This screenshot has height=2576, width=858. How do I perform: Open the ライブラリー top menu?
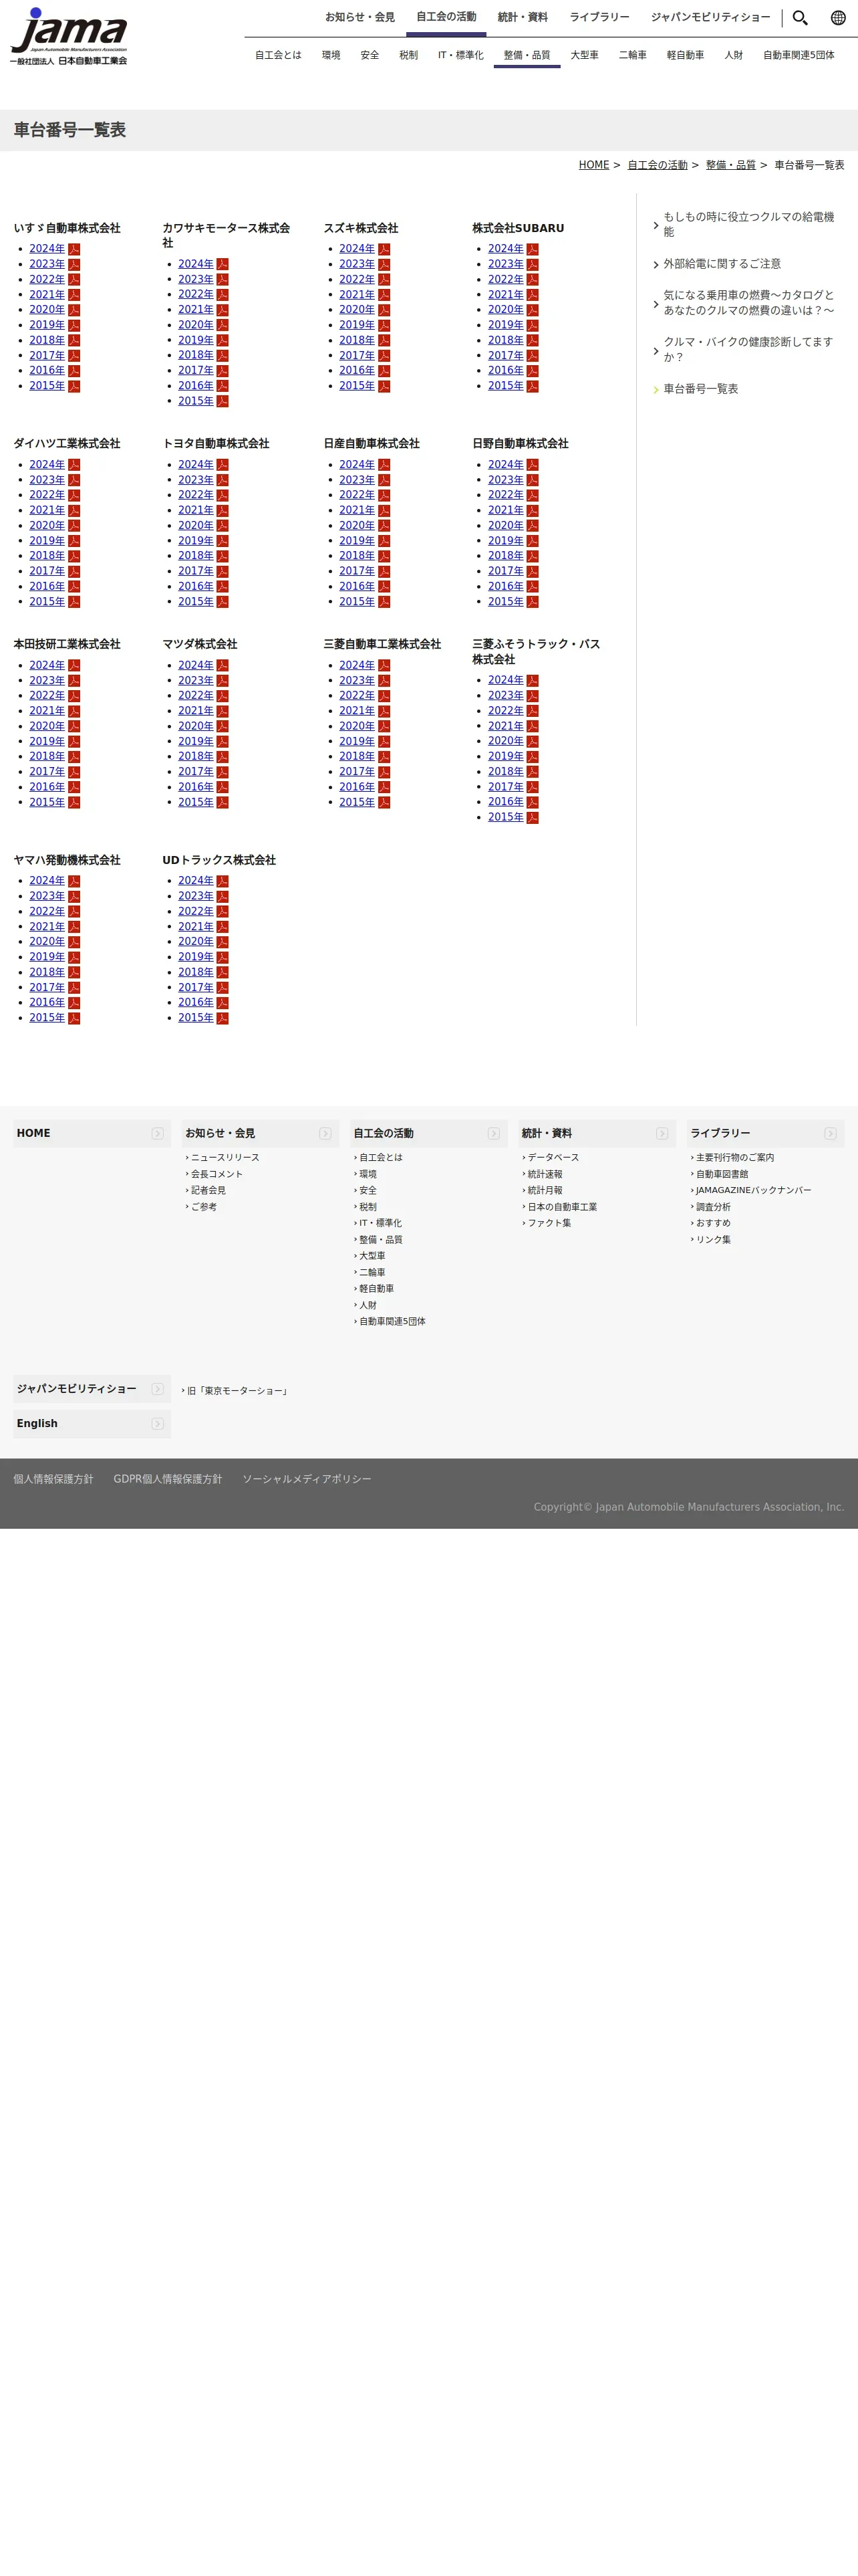599,17
